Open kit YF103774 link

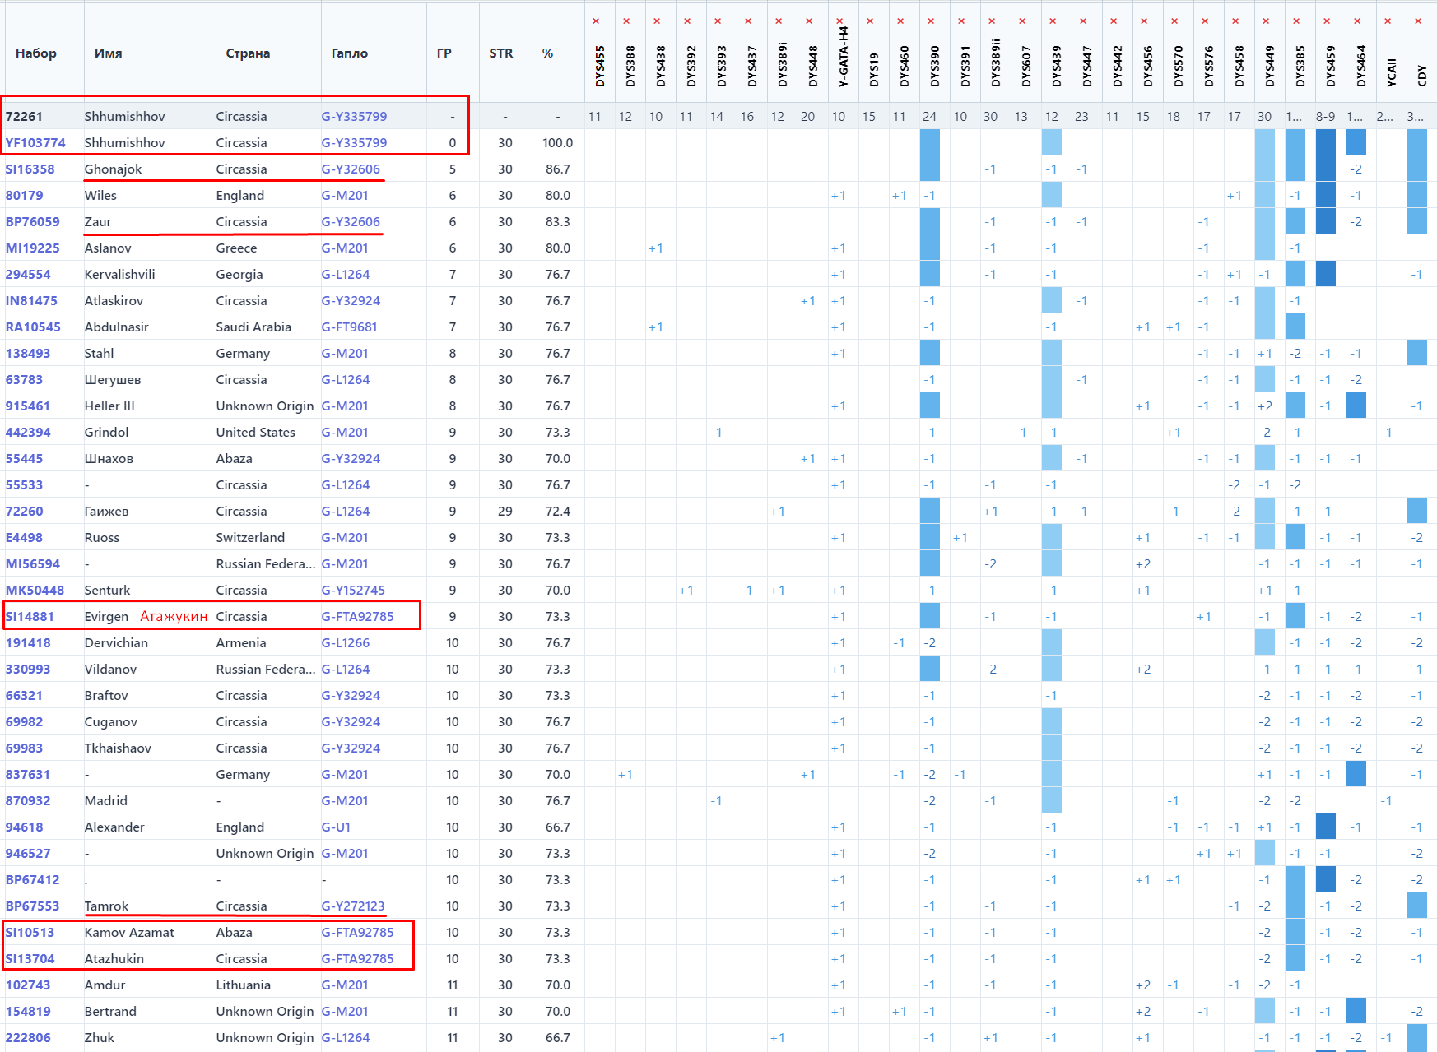pos(35,143)
